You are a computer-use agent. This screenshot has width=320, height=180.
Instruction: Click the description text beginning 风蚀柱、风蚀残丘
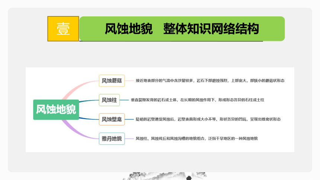197,139
